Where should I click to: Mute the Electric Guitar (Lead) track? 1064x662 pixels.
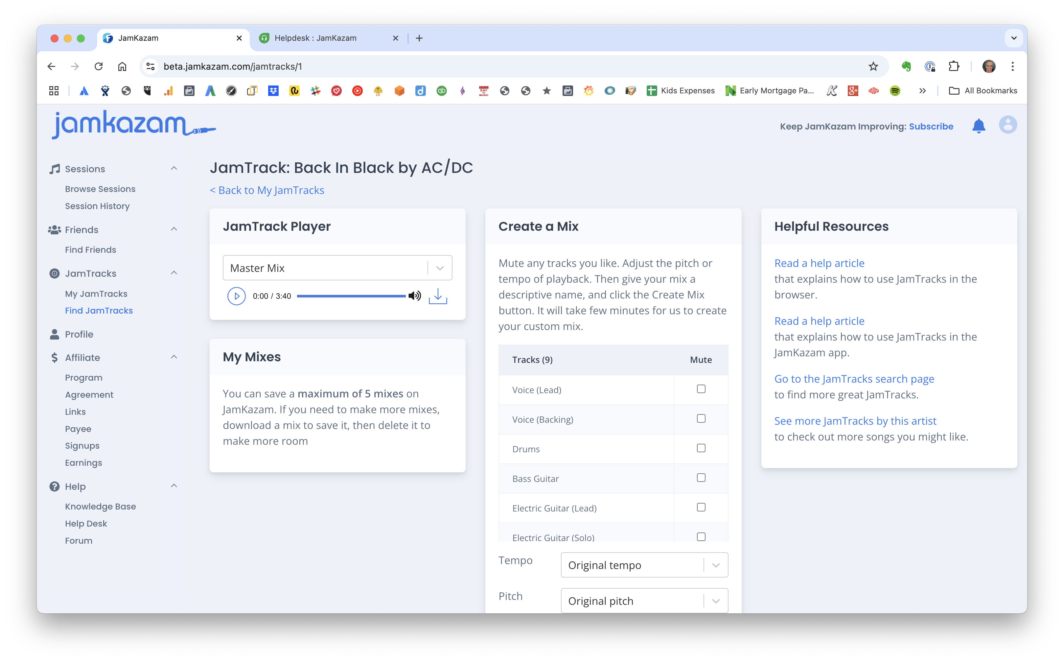pyautogui.click(x=701, y=507)
